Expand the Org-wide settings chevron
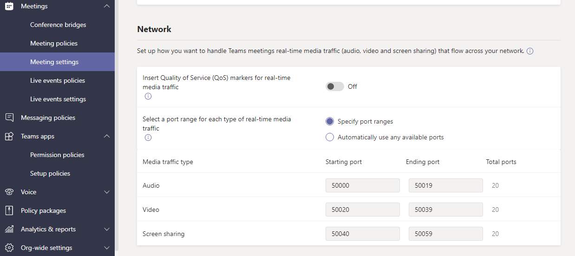The width and height of the screenshot is (575, 256). (107, 248)
